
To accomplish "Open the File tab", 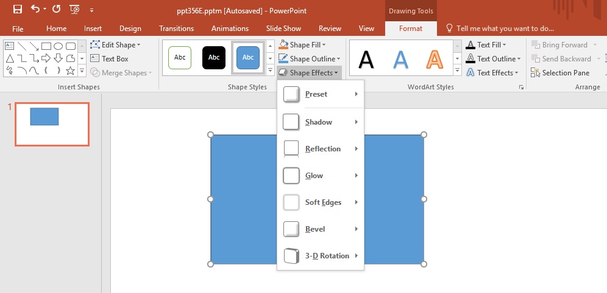I will tap(18, 29).
